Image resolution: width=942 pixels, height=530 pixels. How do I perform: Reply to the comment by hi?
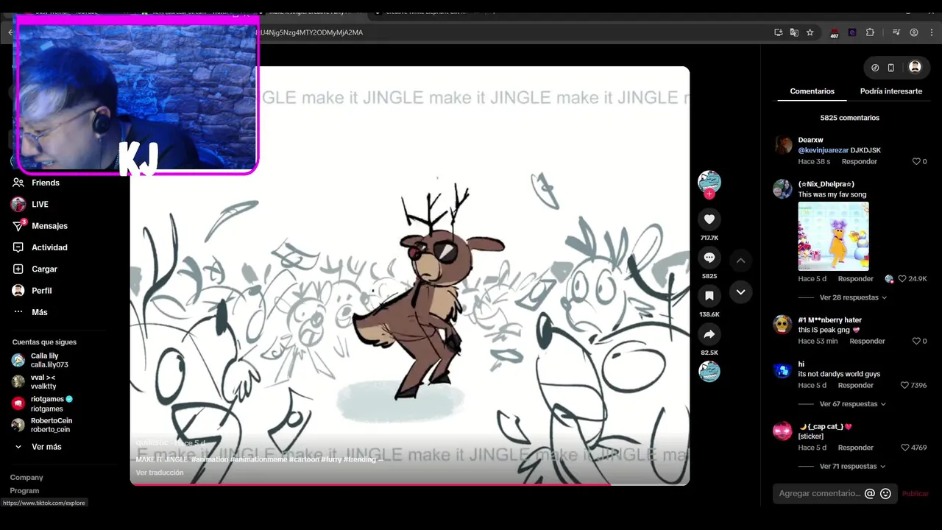tap(856, 385)
